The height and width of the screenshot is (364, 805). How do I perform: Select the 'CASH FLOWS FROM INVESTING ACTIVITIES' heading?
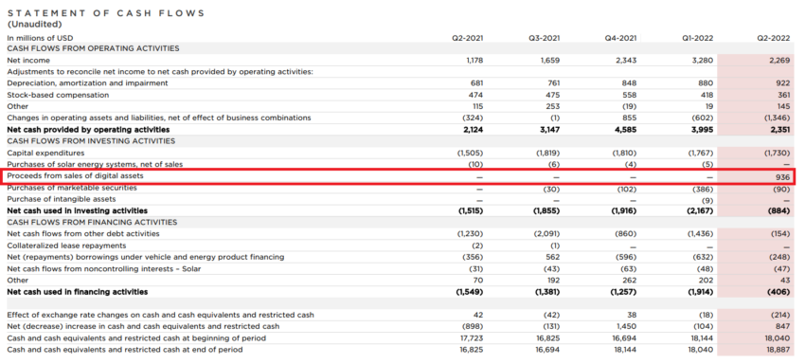(91, 141)
